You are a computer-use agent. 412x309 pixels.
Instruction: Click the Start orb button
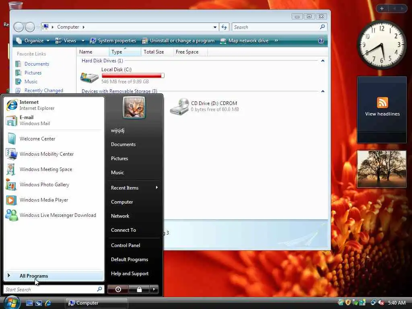[x=12, y=303]
